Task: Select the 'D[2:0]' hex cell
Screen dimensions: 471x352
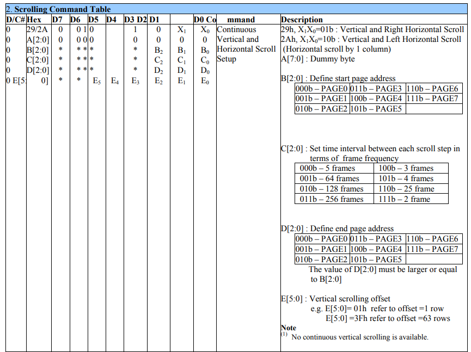Action: click(x=38, y=70)
